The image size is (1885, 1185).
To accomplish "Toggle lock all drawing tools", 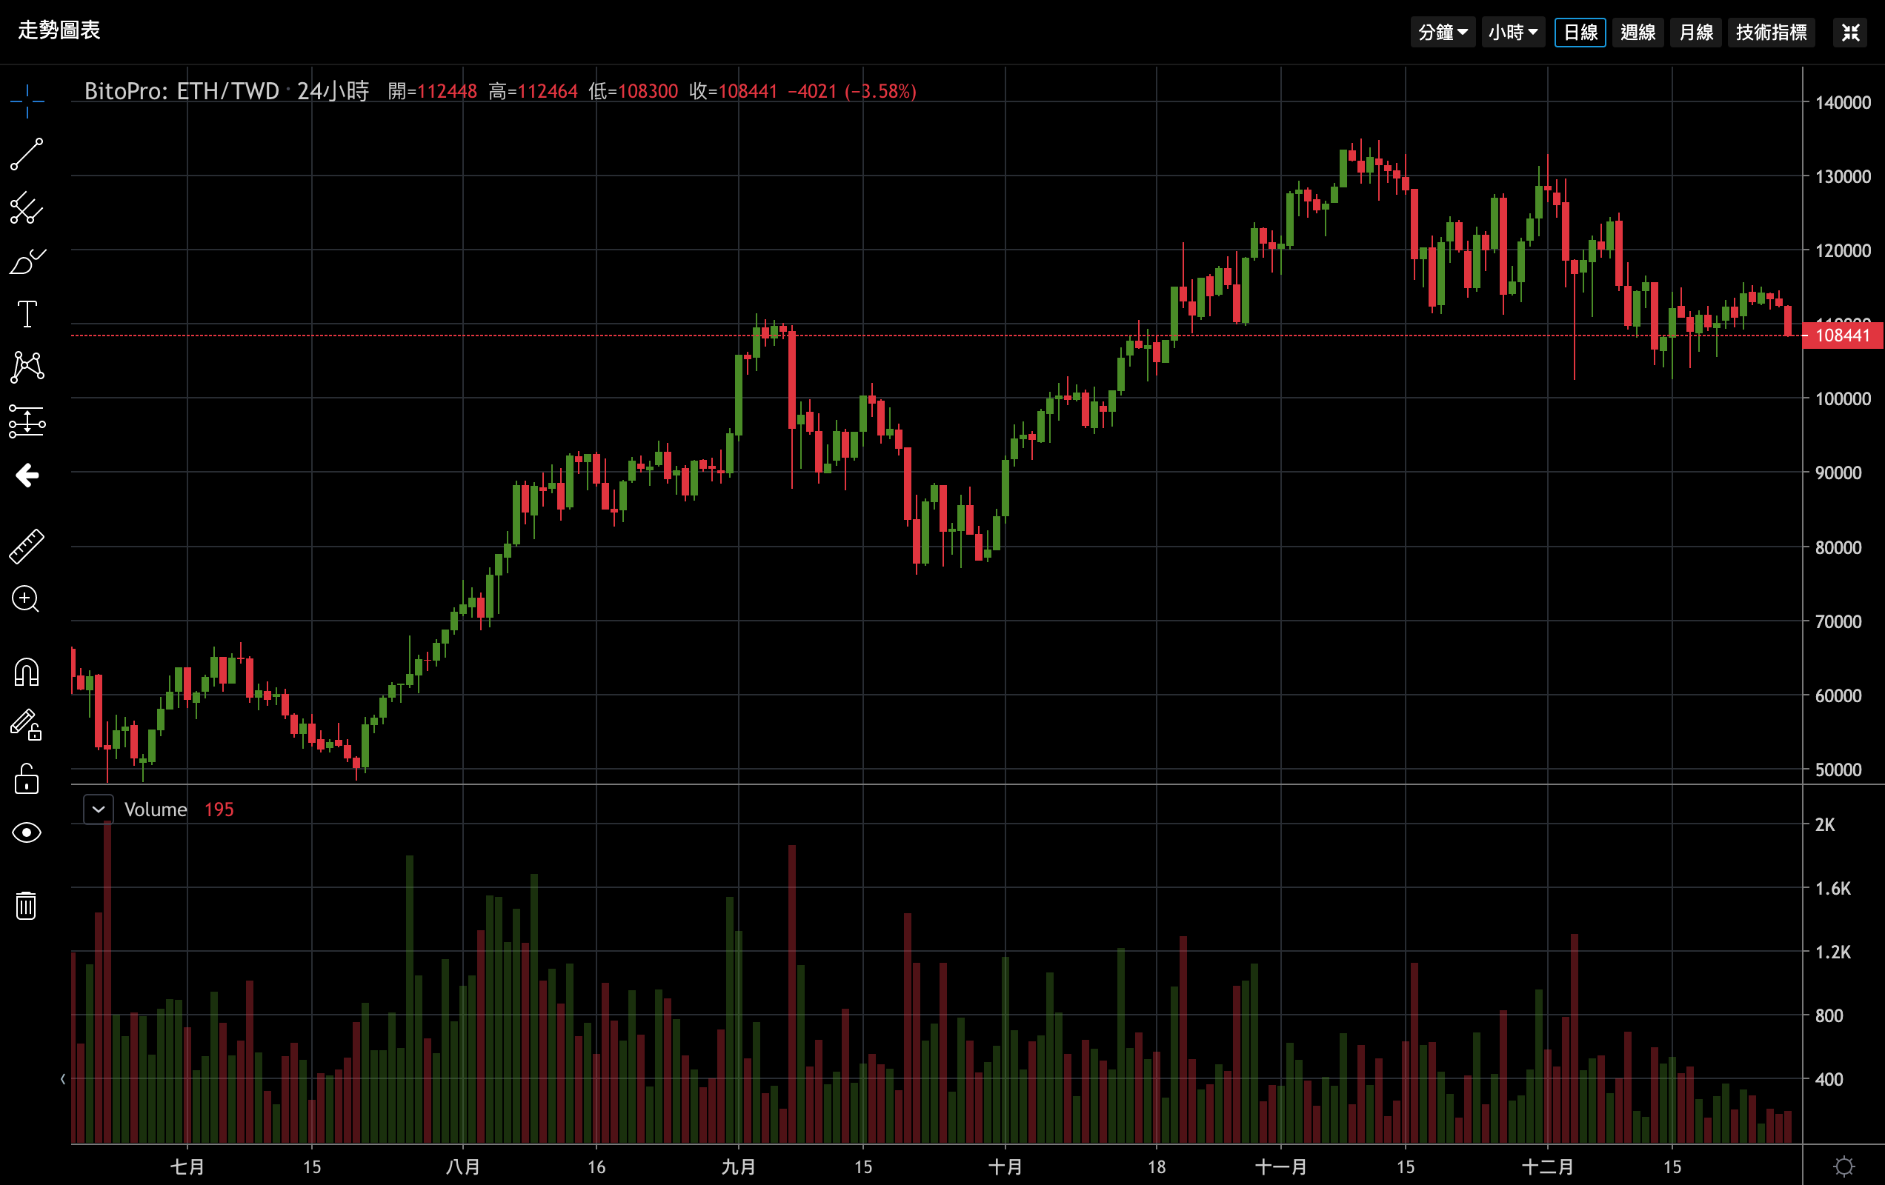I will [27, 779].
